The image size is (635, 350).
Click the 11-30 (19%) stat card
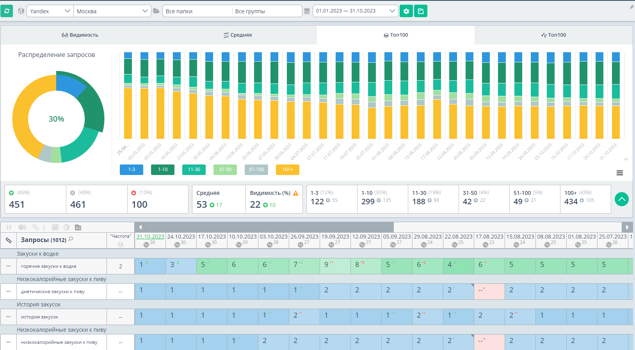click(433, 199)
